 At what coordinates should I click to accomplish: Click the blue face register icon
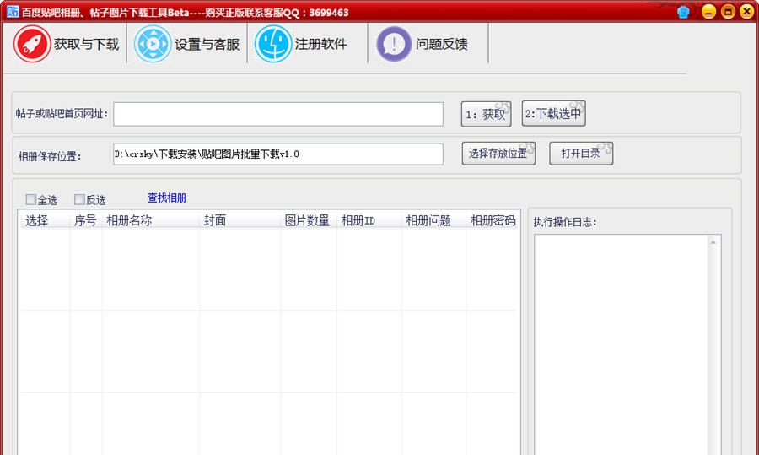click(273, 44)
